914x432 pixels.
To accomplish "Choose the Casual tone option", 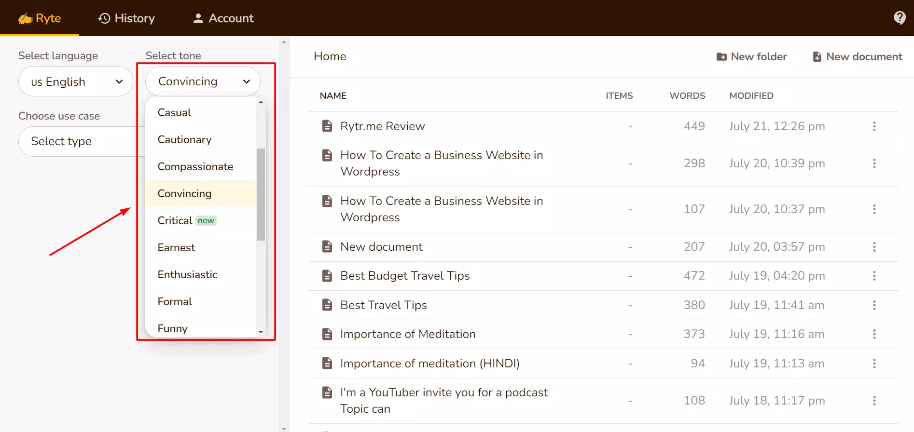I will coord(174,112).
